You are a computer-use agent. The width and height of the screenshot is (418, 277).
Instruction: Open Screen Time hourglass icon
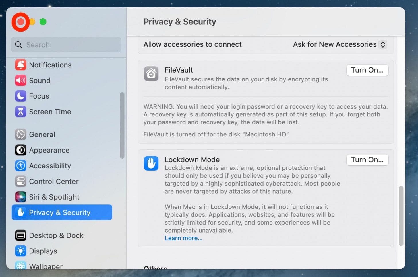coord(21,112)
